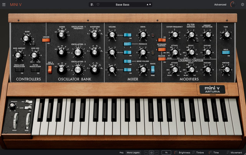Click the Mod. Mix knob

coord(34,55)
